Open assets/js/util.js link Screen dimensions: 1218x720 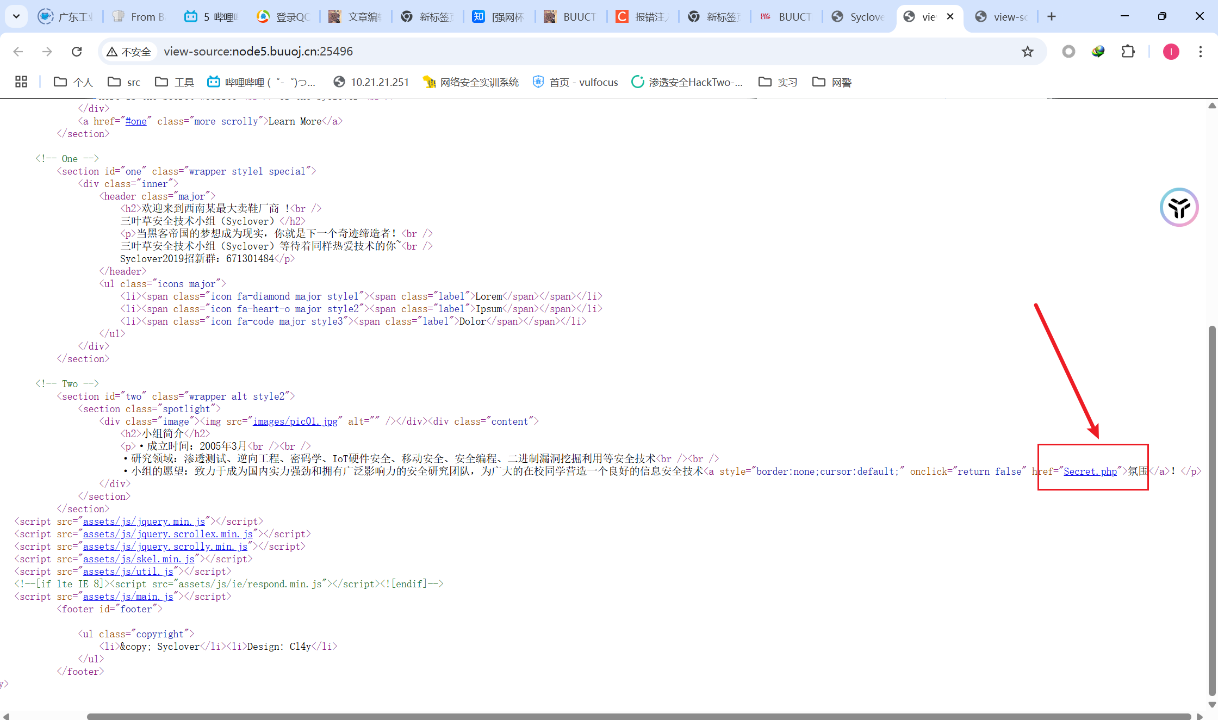click(128, 572)
